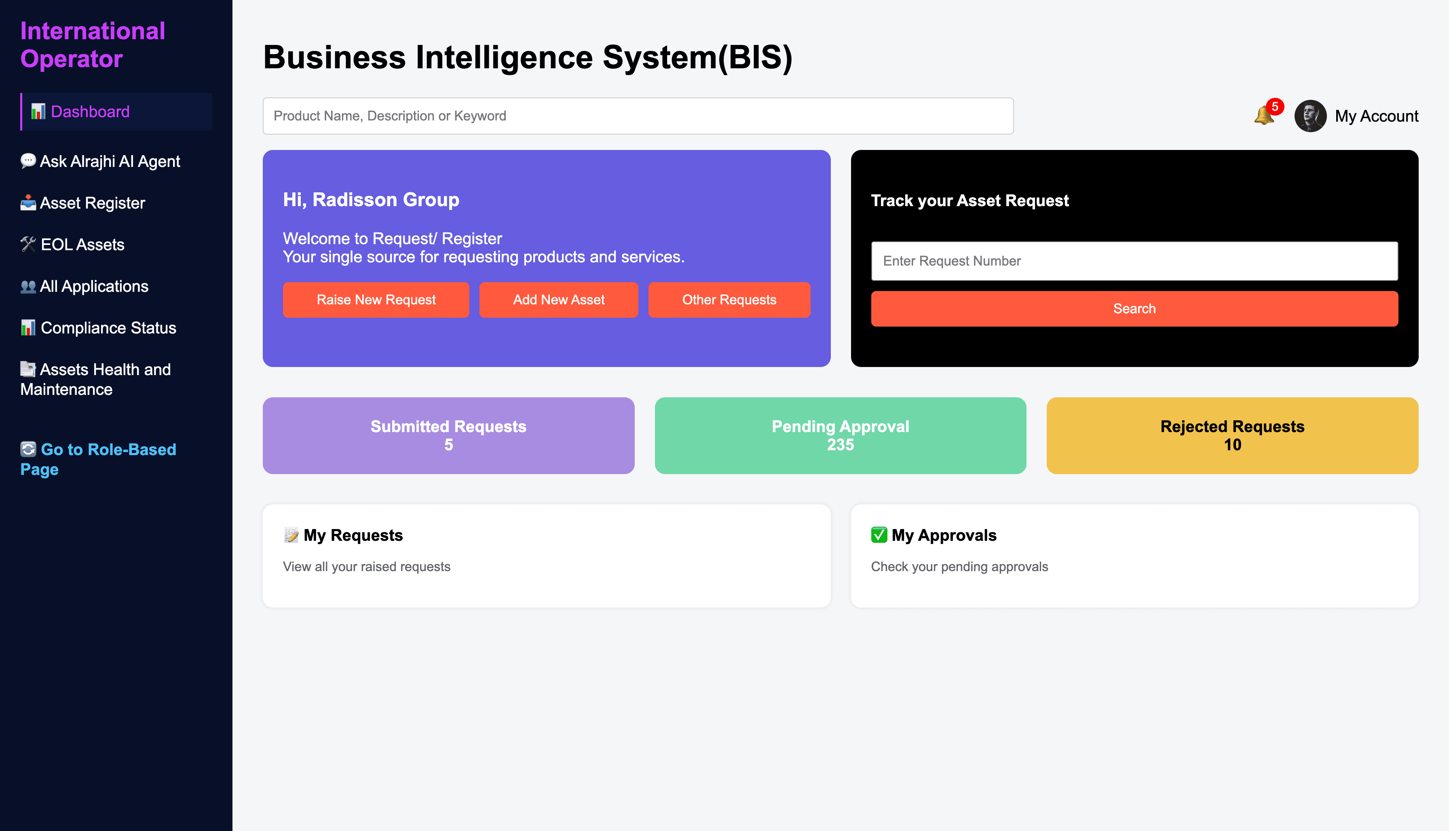Click the Dashboard chart icon in sidebar
This screenshot has height=831, width=1449.
(38, 111)
